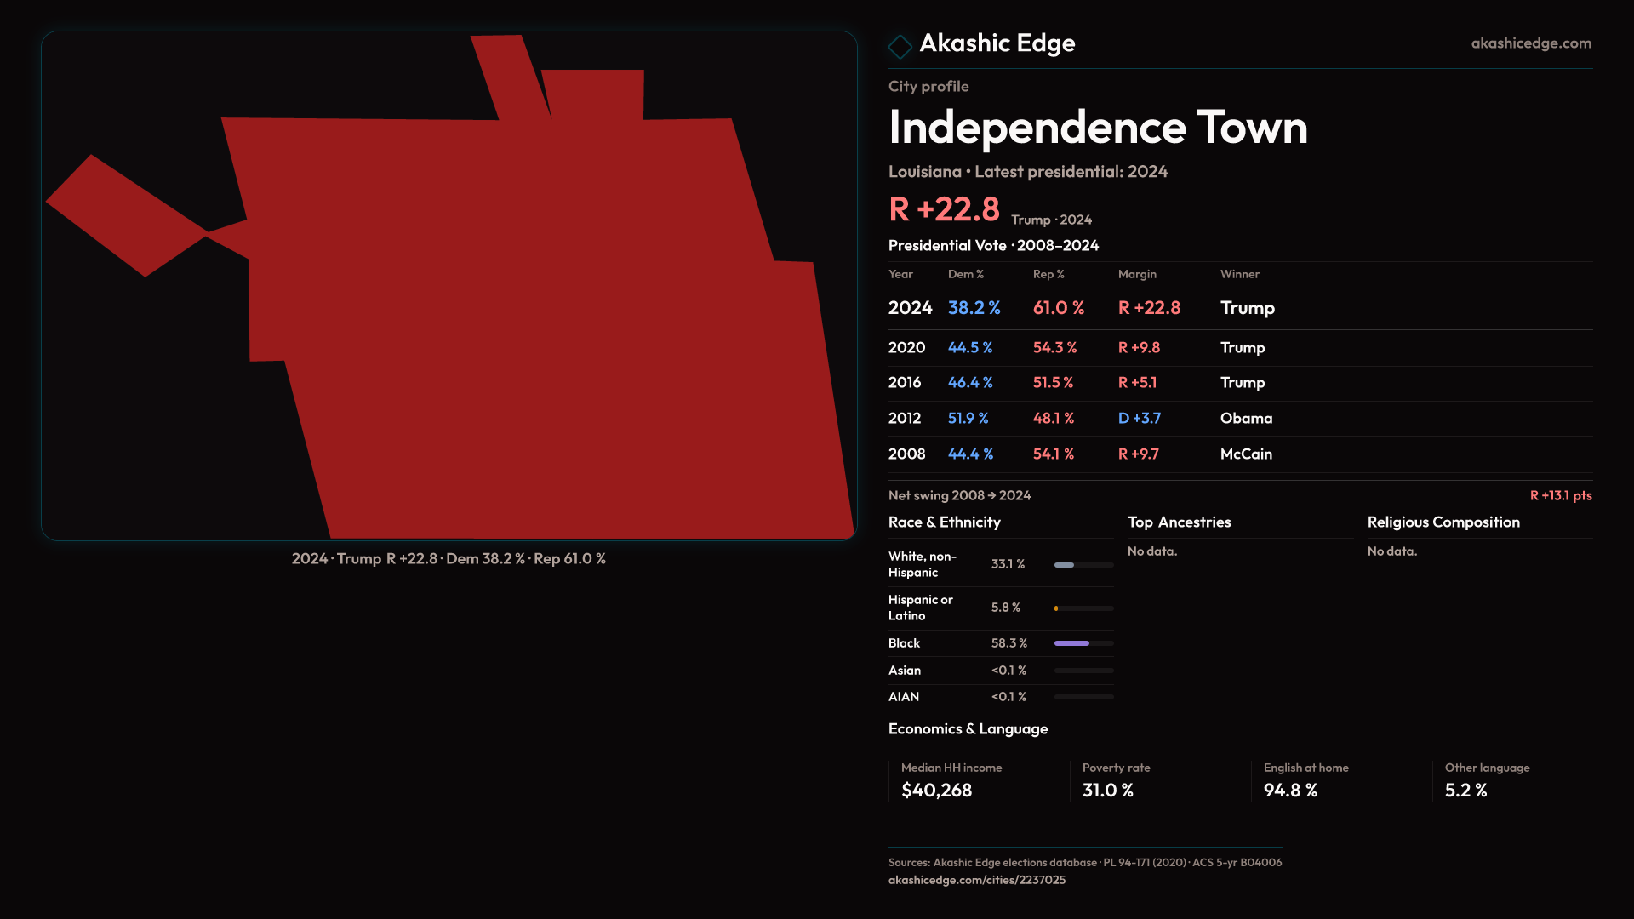Screen dimensions: 1634x919
Task: Click the Median HH income value
Action: pos(936,791)
